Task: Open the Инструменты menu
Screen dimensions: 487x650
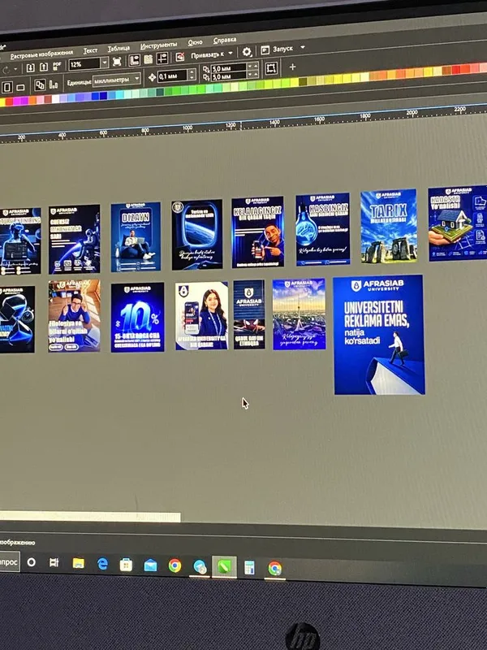Action: click(158, 45)
